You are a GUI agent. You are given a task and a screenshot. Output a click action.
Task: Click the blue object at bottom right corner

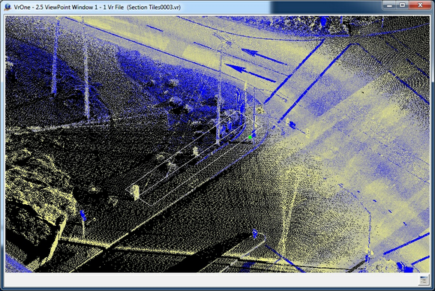click(403, 267)
